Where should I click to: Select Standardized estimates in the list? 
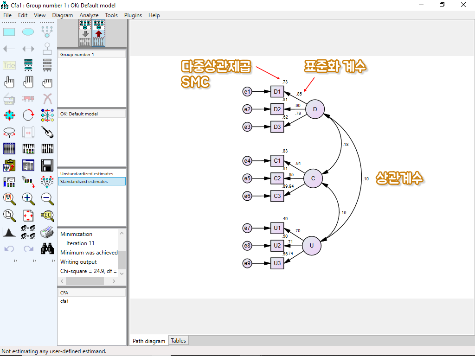tap(92, 181)
